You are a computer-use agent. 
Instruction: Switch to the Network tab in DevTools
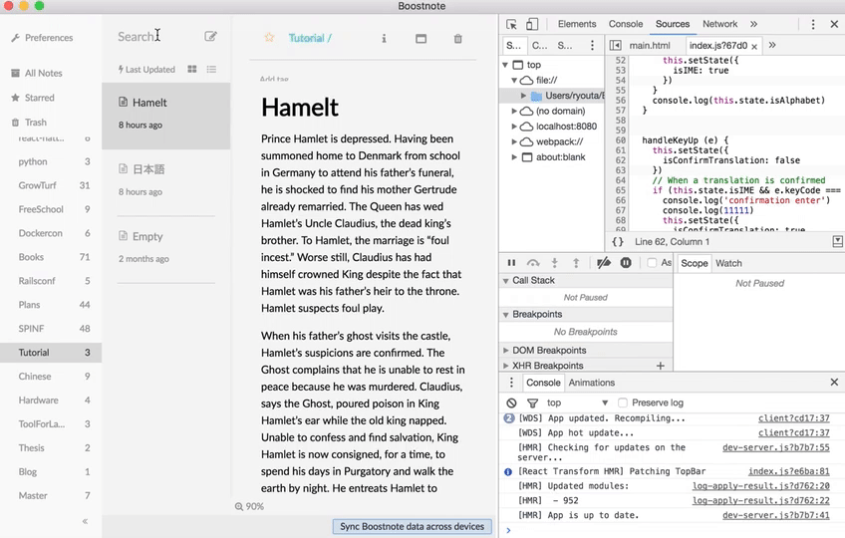click(719, 24)
